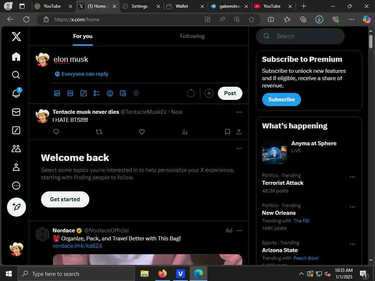
Task: Add a poll to the post
Action: 97,93
